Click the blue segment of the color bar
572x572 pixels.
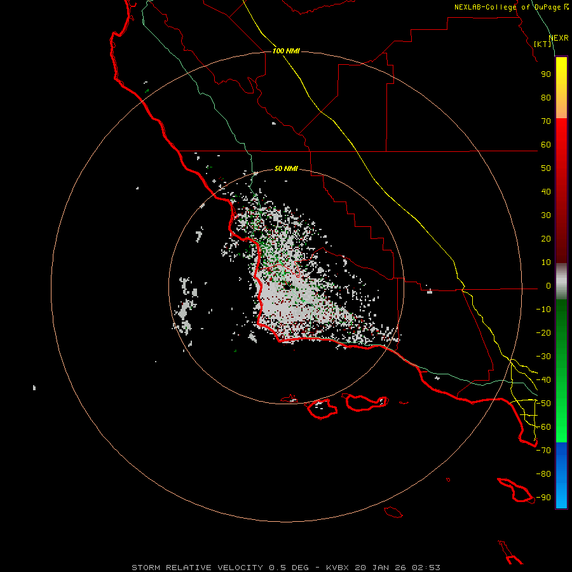(x=561, y=475)
